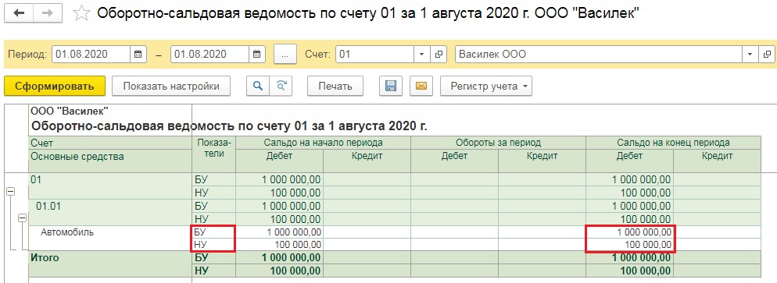This screenshot has height=283, width=777.
Task: Click the Печать button
Action: point(335,86)
